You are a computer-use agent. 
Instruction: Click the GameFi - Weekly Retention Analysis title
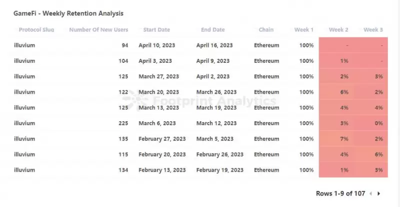[68, 13]
